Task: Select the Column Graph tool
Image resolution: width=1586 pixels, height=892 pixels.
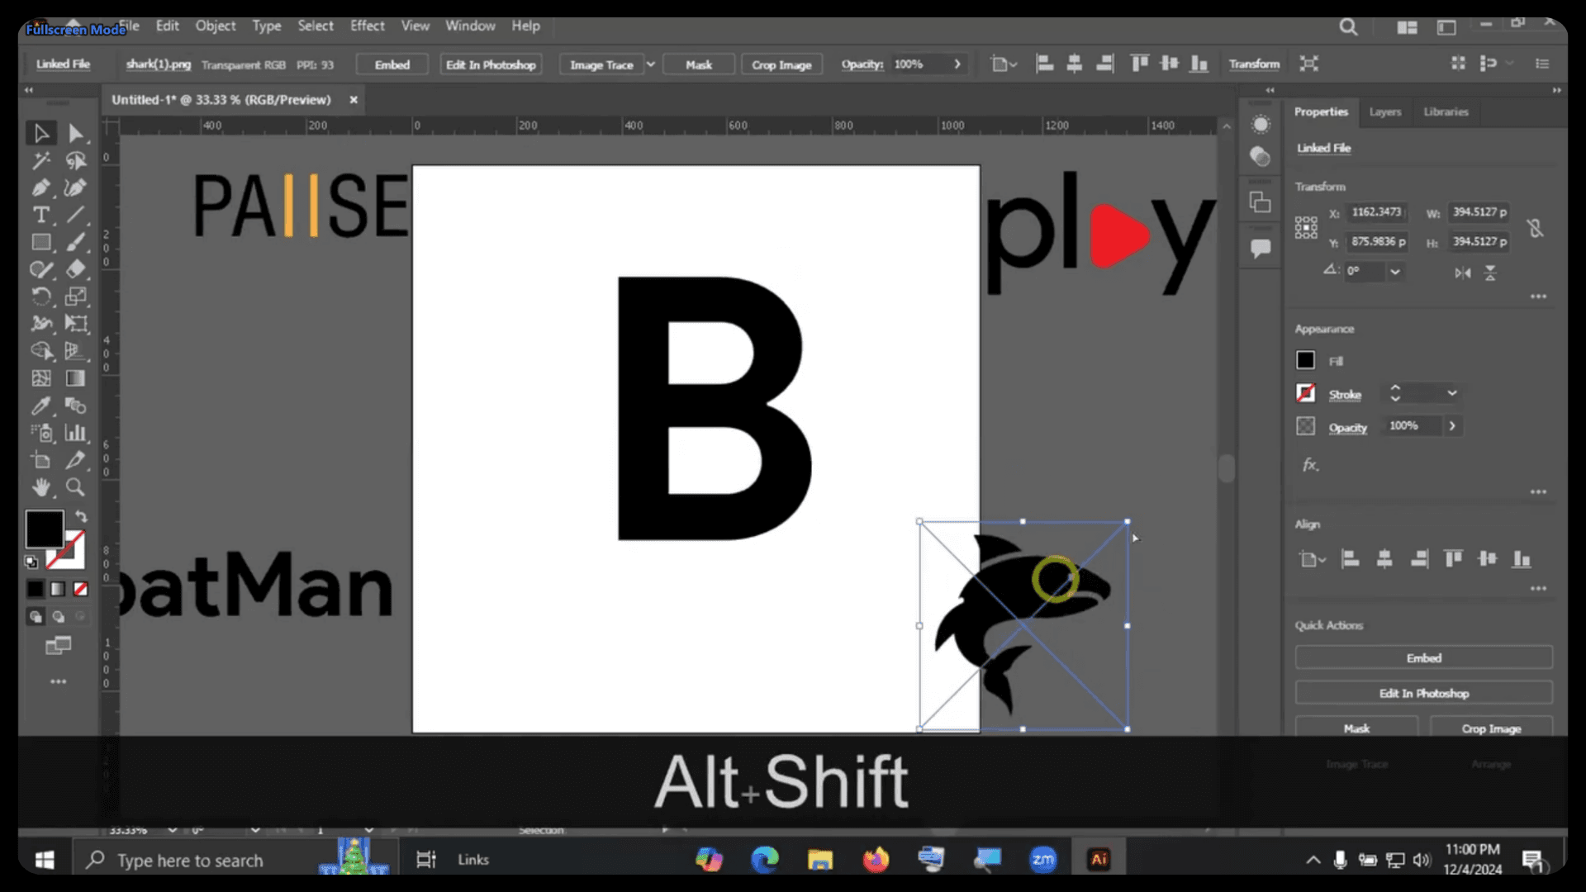Action: (x=75, y=433)
